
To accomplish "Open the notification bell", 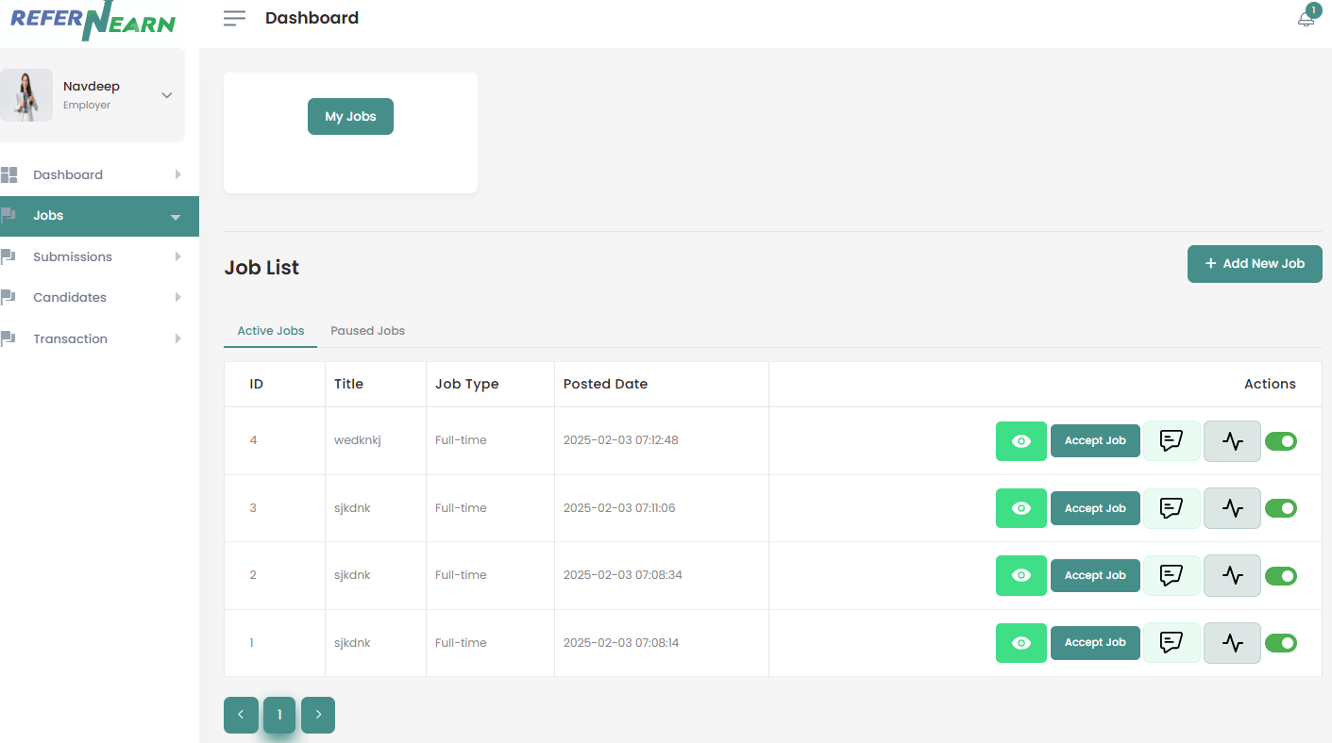I will [1306, 19].
